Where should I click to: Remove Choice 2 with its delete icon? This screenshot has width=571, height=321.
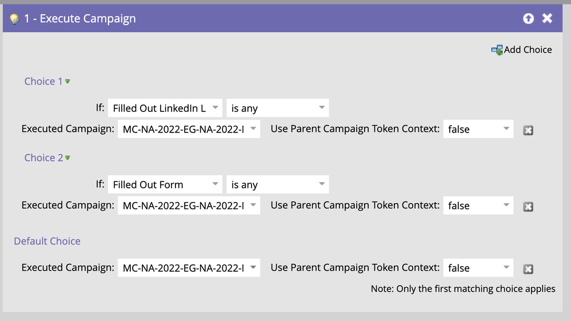coord(528,207)
